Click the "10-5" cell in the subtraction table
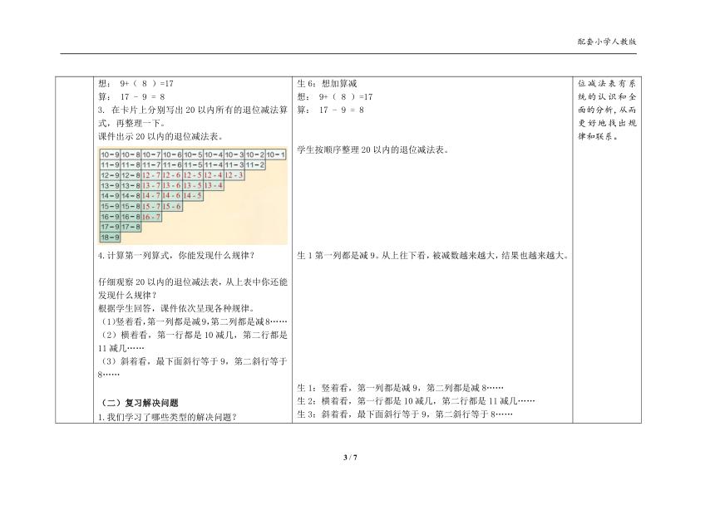Viewport: 715px width, 505px height. pos(193,154)
